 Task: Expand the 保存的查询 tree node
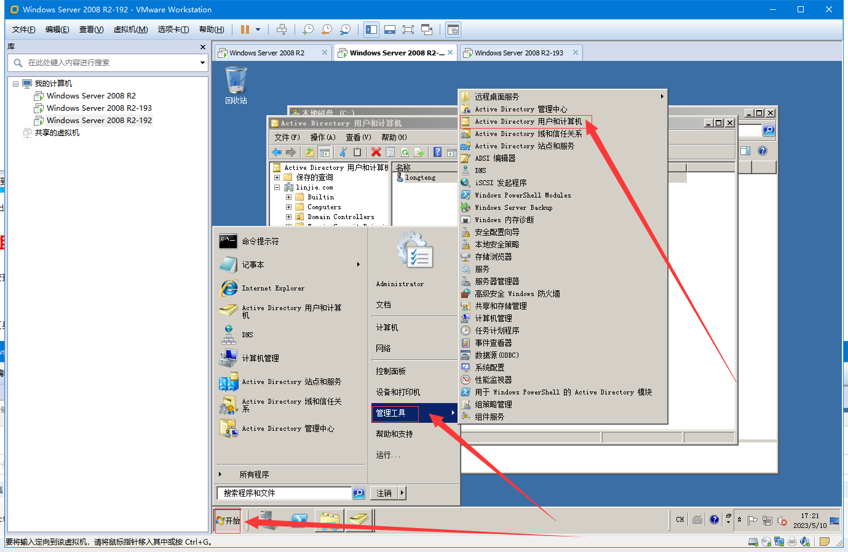pos(277,177)
